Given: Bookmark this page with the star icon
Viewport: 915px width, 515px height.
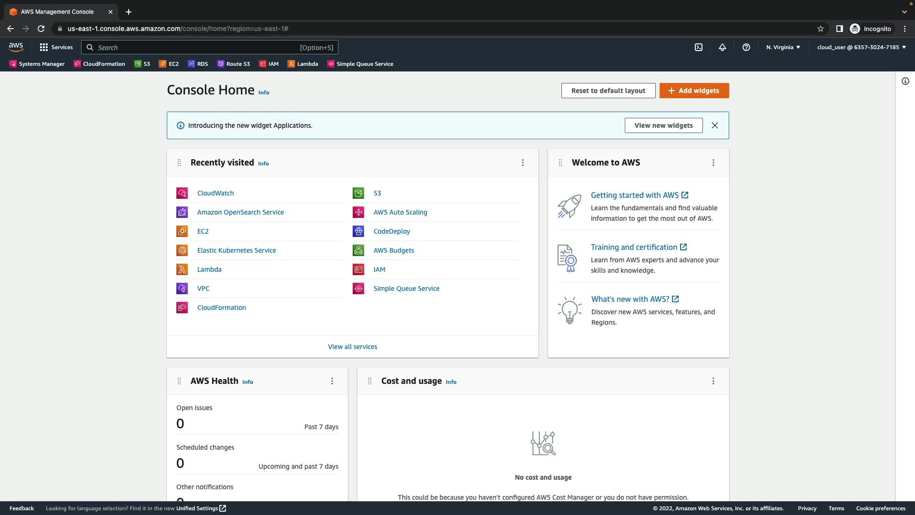Looking at the screenshot, I should pyautogui.click(x=821, y=29).
